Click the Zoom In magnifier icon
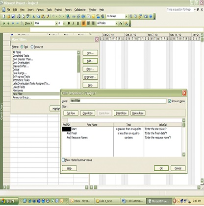This screenshot has height=206, width=204. 131,16
